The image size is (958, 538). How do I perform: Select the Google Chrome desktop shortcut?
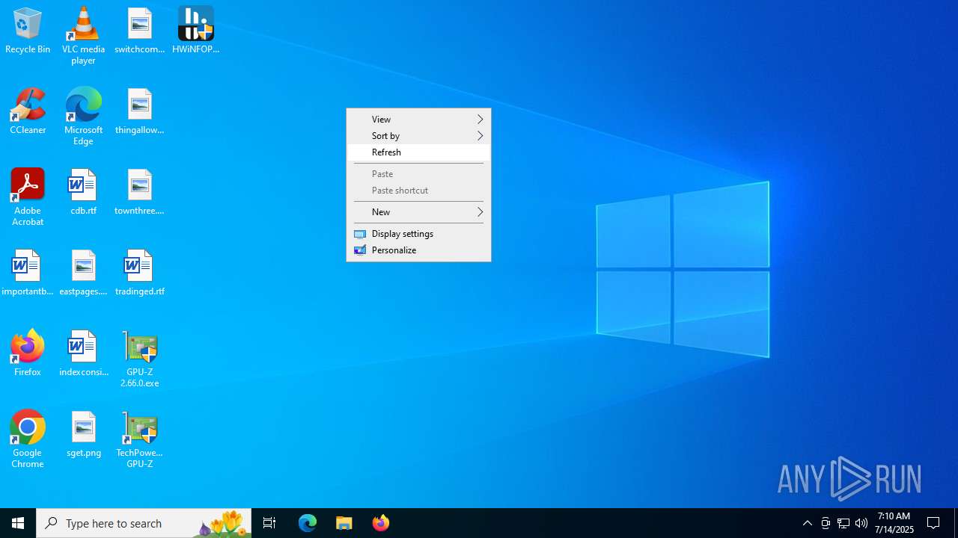pos(28,439)
